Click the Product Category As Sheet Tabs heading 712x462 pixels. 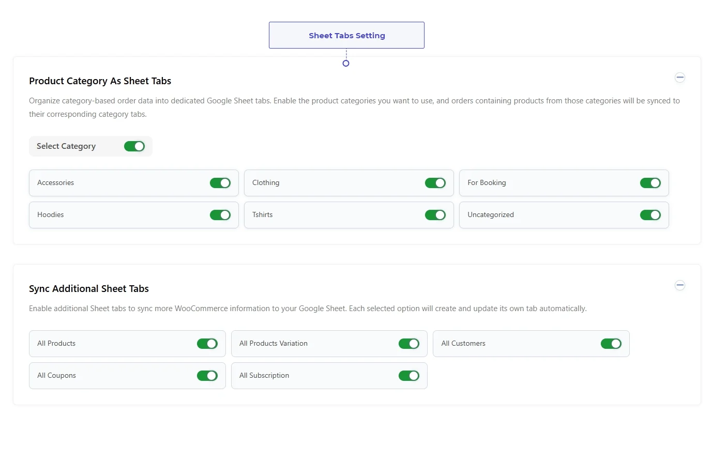pyautogui.click(x=100, y=81)
